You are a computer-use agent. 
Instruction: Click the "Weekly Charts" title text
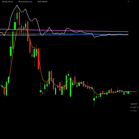[8, 2]
